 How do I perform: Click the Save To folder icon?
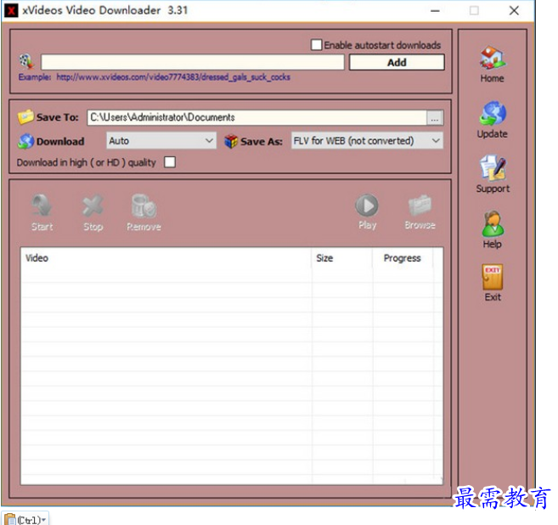(x=25, y=117)
